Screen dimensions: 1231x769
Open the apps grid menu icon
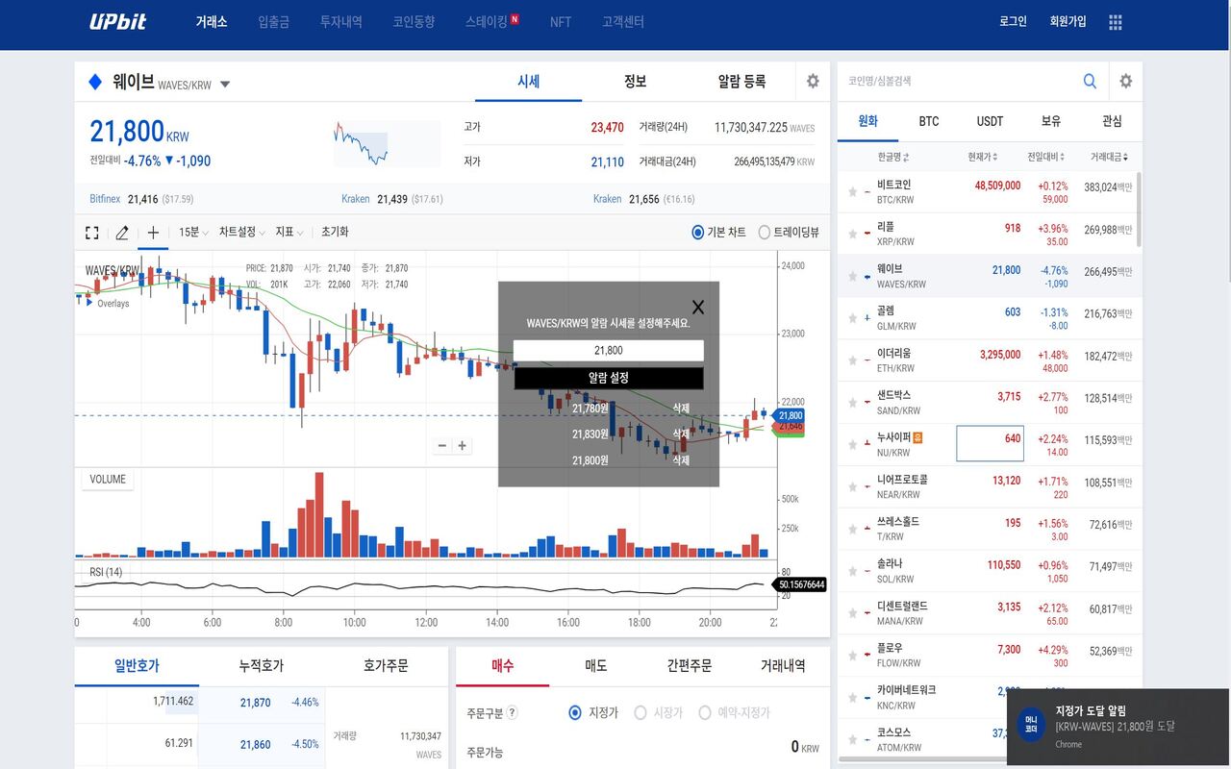[1116, 22]
